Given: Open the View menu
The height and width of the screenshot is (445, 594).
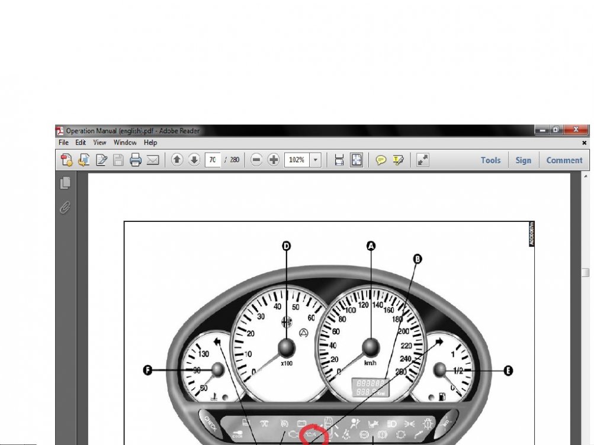Looking at the screenshot, I should tap(99, 143).
